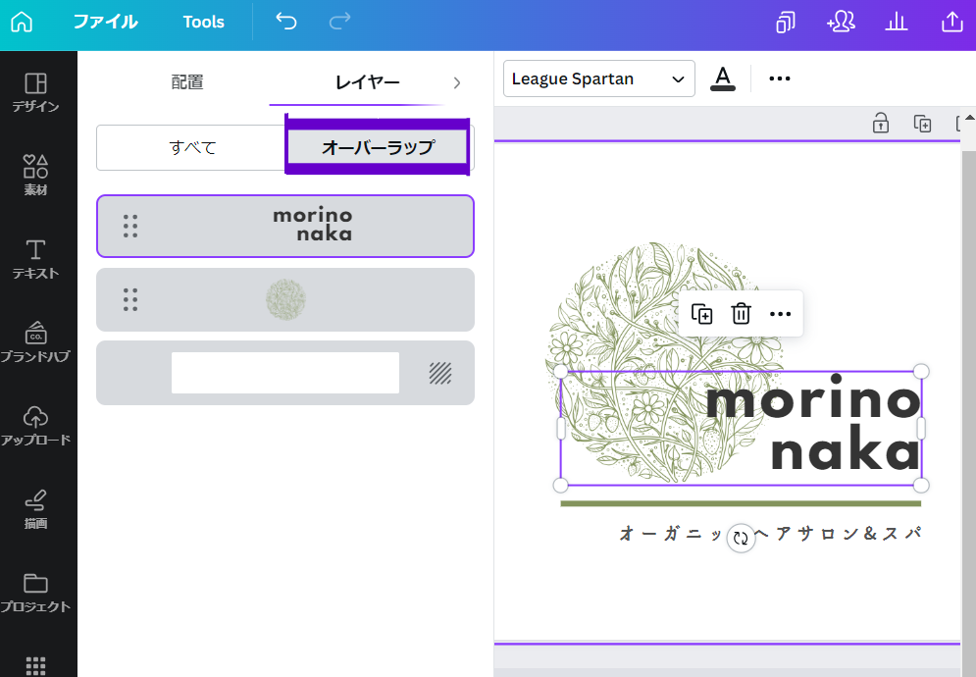
Task: Duplicate the selected element from floating toolbar
Action: click(701, 314)
